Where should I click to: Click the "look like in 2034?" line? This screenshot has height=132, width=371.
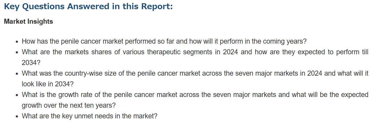pos(47,84)
